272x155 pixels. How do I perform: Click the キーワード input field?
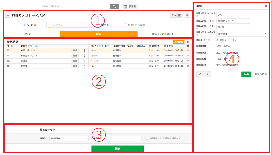(x=71, y=25)
